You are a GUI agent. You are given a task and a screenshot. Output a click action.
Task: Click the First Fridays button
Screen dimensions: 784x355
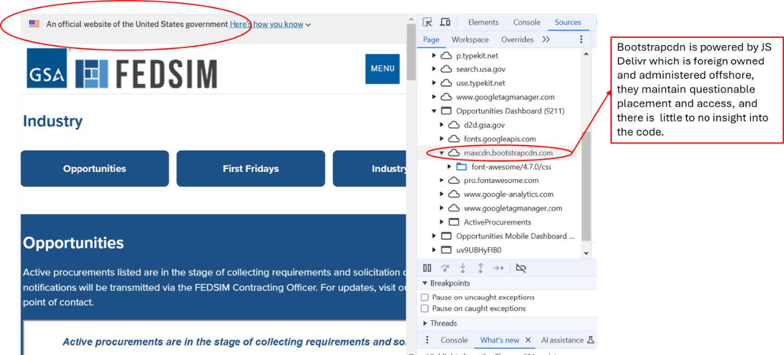[x=251, y=168]
